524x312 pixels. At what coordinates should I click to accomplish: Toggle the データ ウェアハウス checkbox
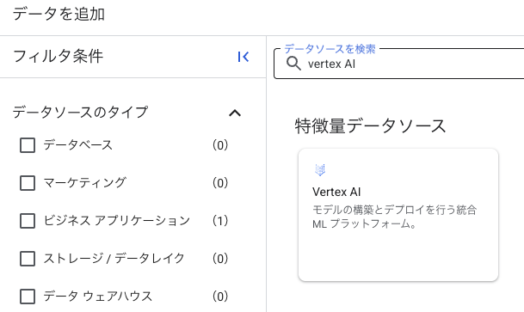tap(28, 297)
